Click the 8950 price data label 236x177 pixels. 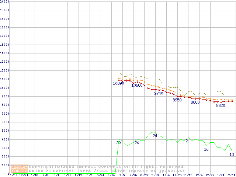pyautogui.click(x=177, y=100)
